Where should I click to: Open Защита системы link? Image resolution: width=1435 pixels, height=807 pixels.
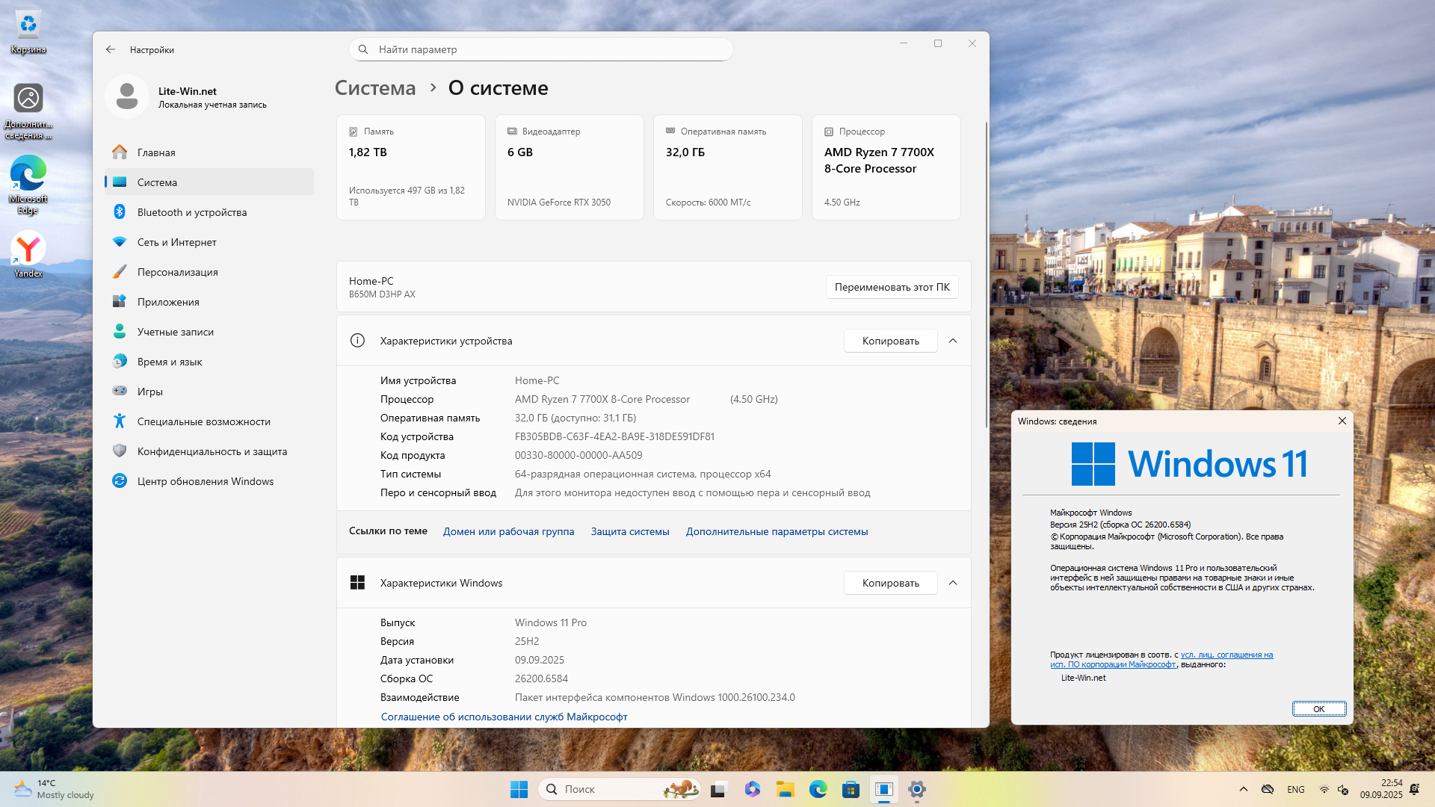pos(630,531)
